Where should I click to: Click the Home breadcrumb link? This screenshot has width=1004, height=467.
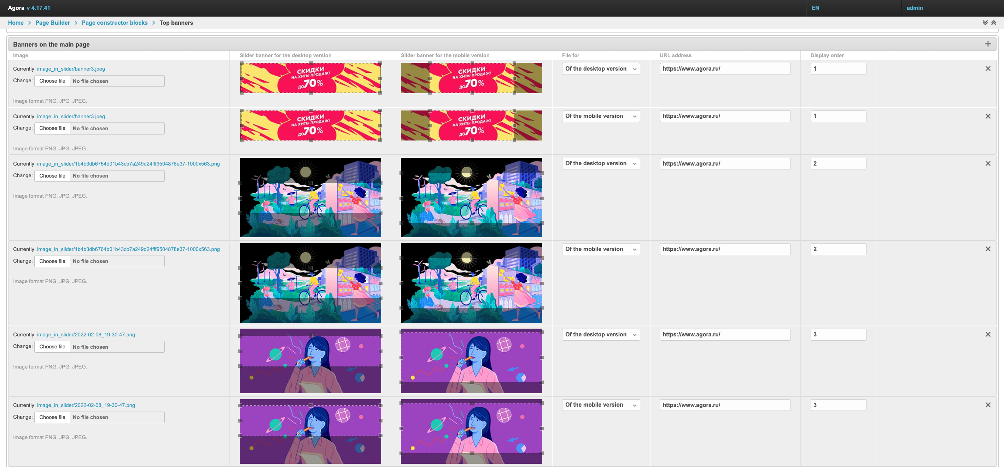(x=16, y=23)
